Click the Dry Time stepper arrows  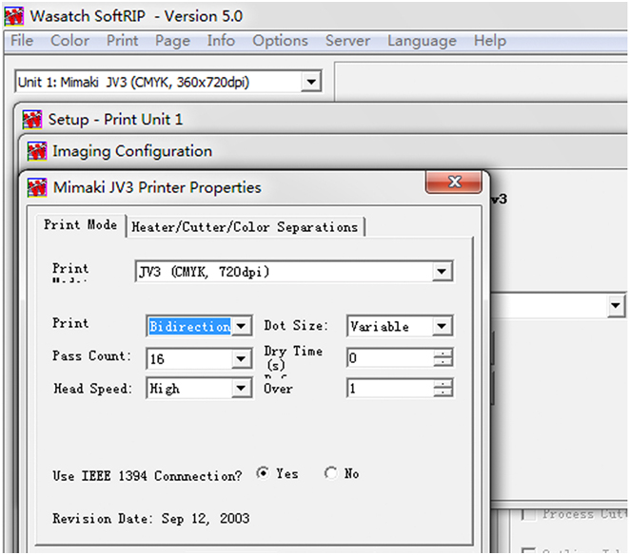[x=443, y=358]
